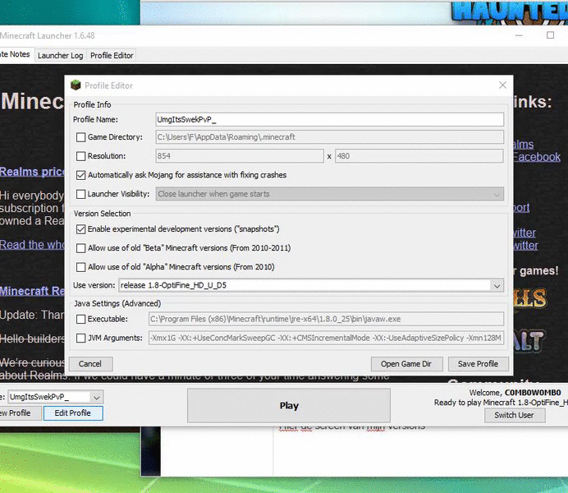Open the Read the whole link
Image resolution: width=568 pixels, height=493 pixels.
tap(32, 245)
